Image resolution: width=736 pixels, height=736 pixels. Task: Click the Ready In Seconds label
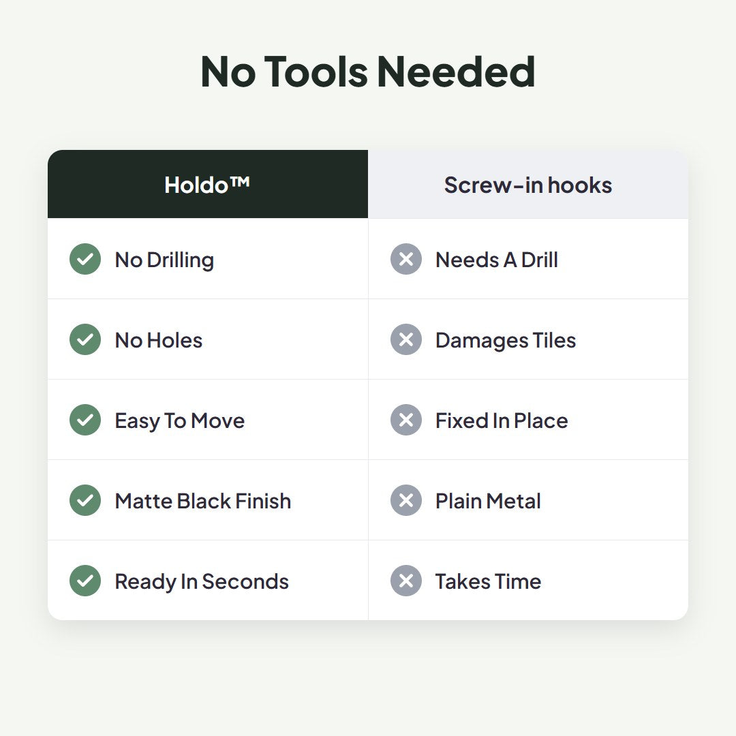tap(202, 581)
